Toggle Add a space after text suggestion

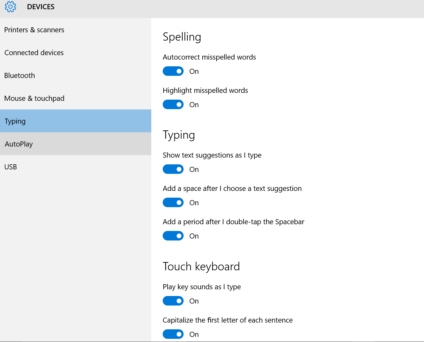(x=173, y=203)
